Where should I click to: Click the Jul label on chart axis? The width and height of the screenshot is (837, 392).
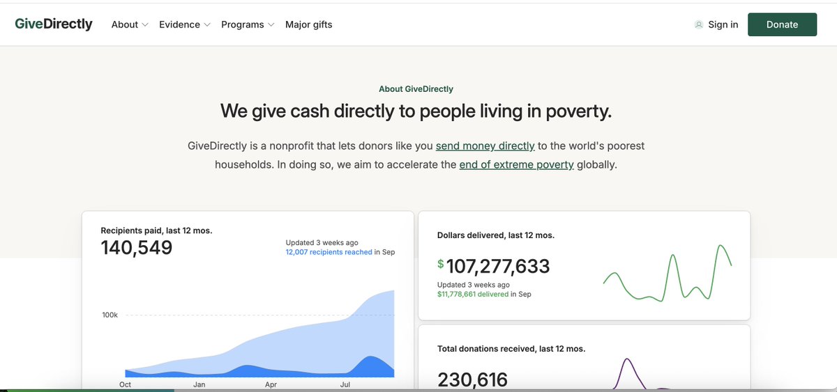345,384
